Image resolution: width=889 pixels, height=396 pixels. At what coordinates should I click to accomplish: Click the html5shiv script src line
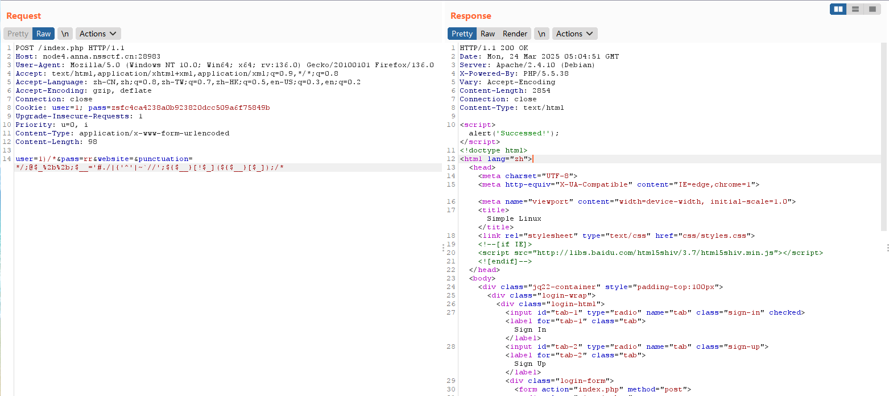(x=651, y=253)
